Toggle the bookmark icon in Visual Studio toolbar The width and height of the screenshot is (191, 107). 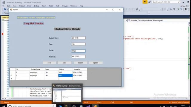186,9
